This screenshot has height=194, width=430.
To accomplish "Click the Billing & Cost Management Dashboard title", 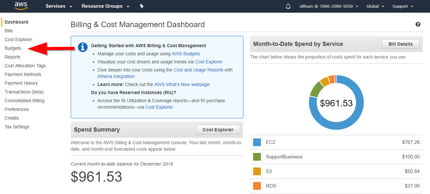I will 138,25.
